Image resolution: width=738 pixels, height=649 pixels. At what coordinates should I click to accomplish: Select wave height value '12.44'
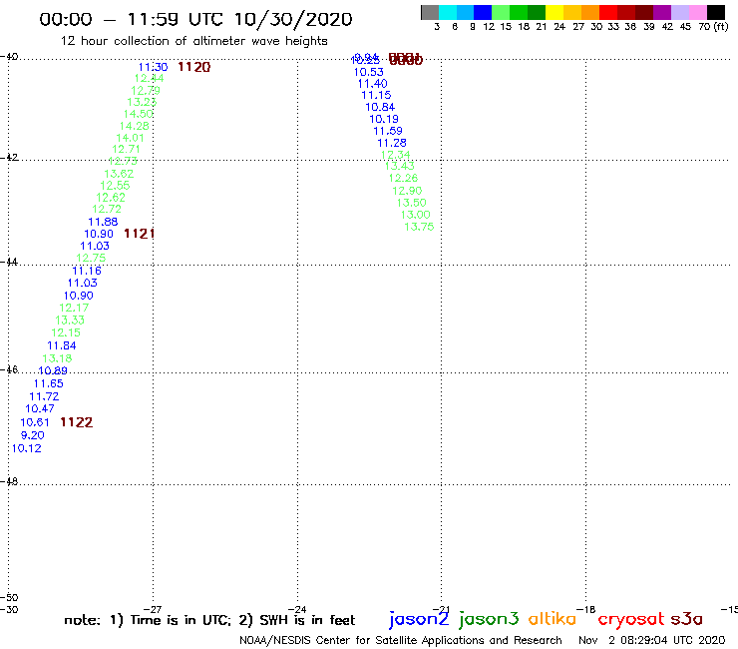coord(150,78)
